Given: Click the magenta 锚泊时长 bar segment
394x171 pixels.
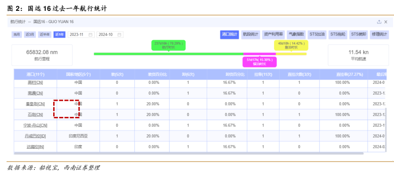Looking at the screenshot, I should pyautogui.click(x=259, y=54).
